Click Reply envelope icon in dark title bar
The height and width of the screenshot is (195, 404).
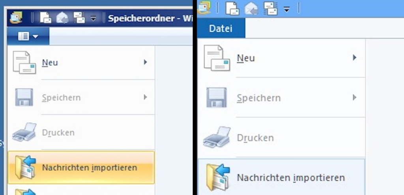tap(62, 18)
